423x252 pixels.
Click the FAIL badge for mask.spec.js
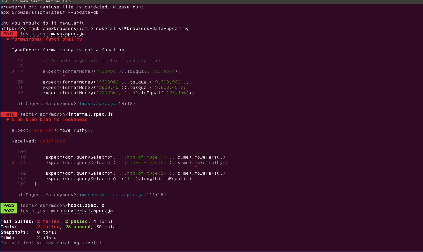(x=9, y=33)
